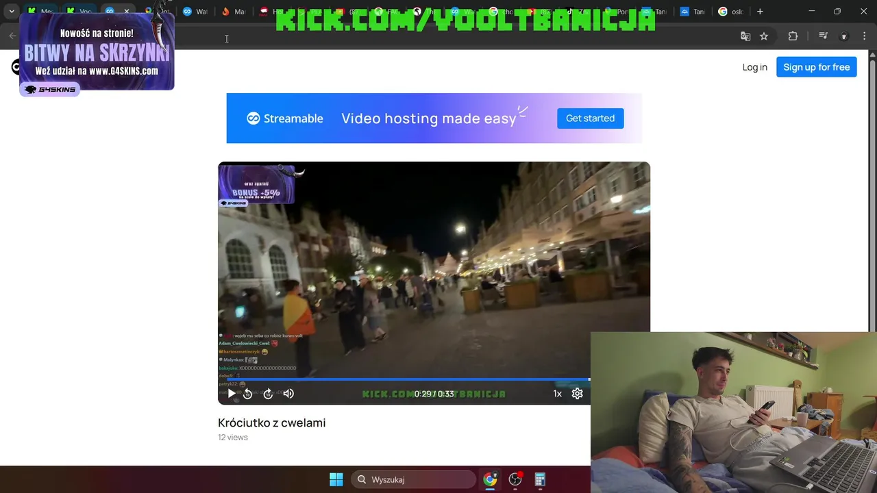This screenshot has width=877, height=493.
Task: Open the Chrome extensions menu
Action: (x=793, y=36)
